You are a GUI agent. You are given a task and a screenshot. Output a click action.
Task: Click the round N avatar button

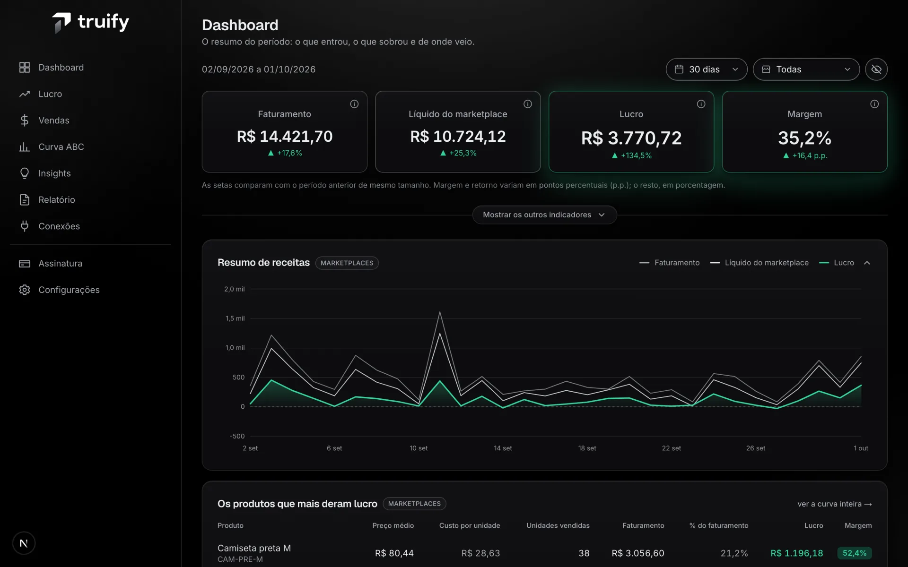click(x=24, y=543)
